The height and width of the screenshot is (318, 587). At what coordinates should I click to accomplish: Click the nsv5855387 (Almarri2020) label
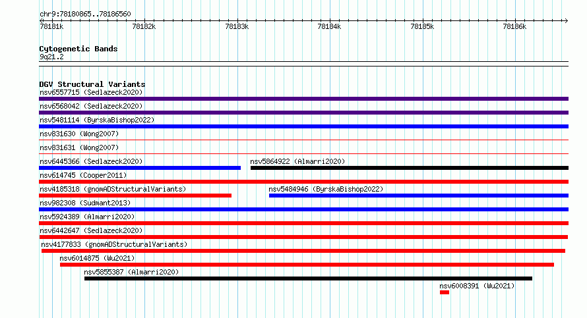tap(131, 272)
